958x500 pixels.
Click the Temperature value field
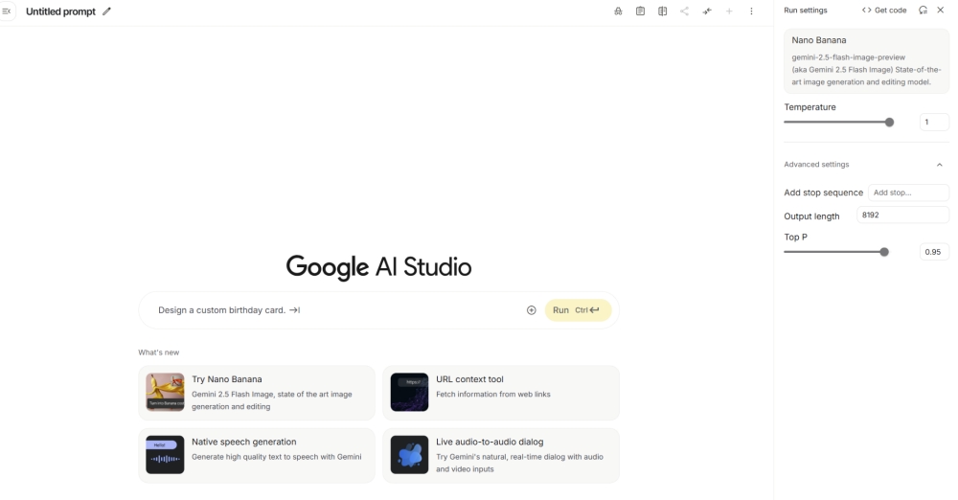pyautogui.click(x=933, y=123)
